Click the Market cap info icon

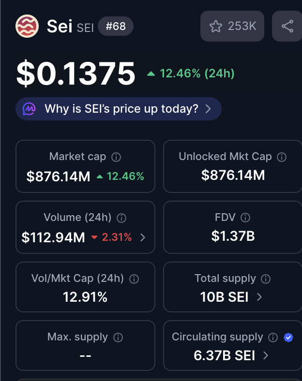pyautogui.click(x=116, y=157)
